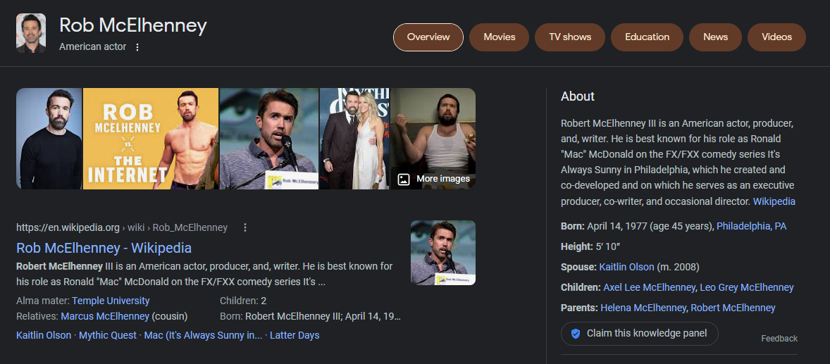Open the News tab

pyautogui.click(x=715, y=37)
